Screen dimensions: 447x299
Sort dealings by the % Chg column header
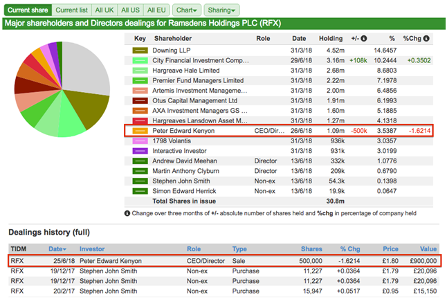(350, 249)
